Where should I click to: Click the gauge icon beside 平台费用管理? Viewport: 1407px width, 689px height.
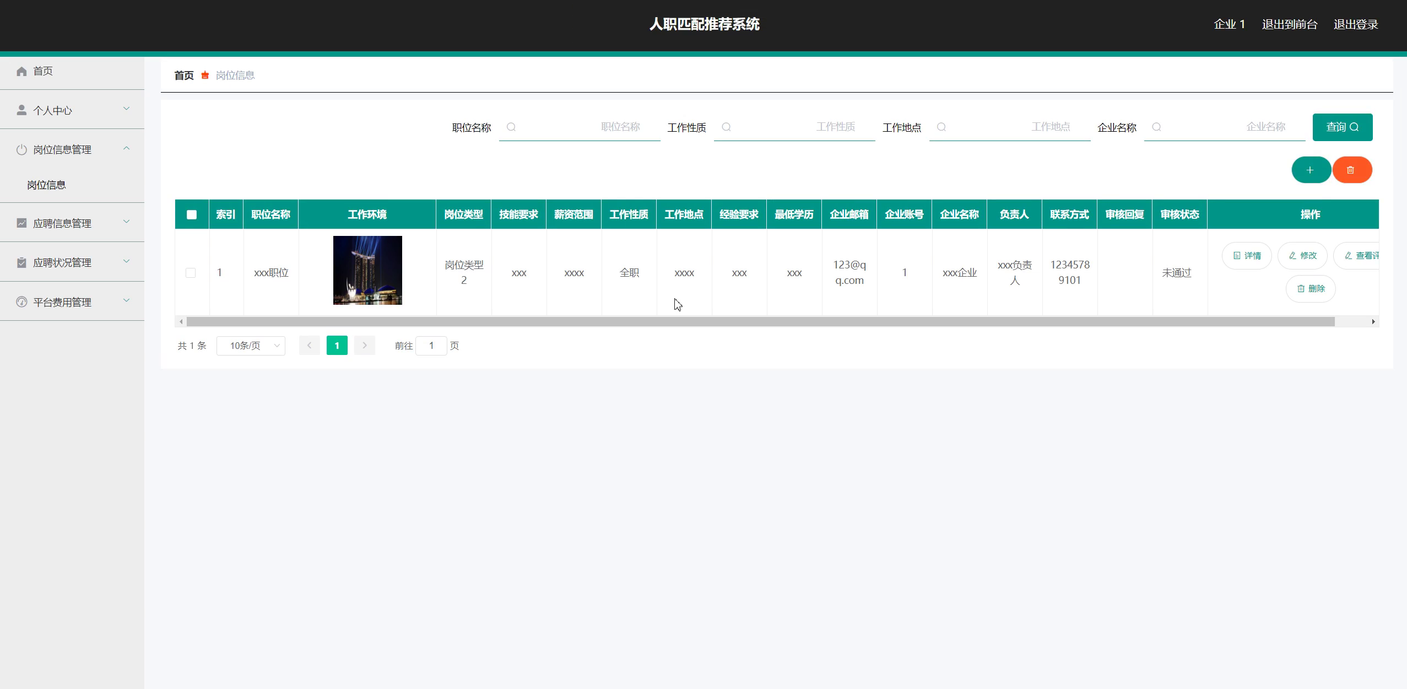coord(21,302)
